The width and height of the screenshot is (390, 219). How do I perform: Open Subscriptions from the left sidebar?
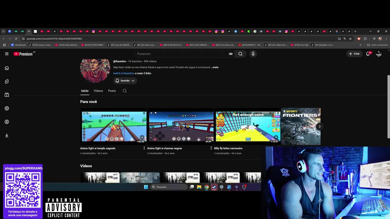click(x=7, y=95)
